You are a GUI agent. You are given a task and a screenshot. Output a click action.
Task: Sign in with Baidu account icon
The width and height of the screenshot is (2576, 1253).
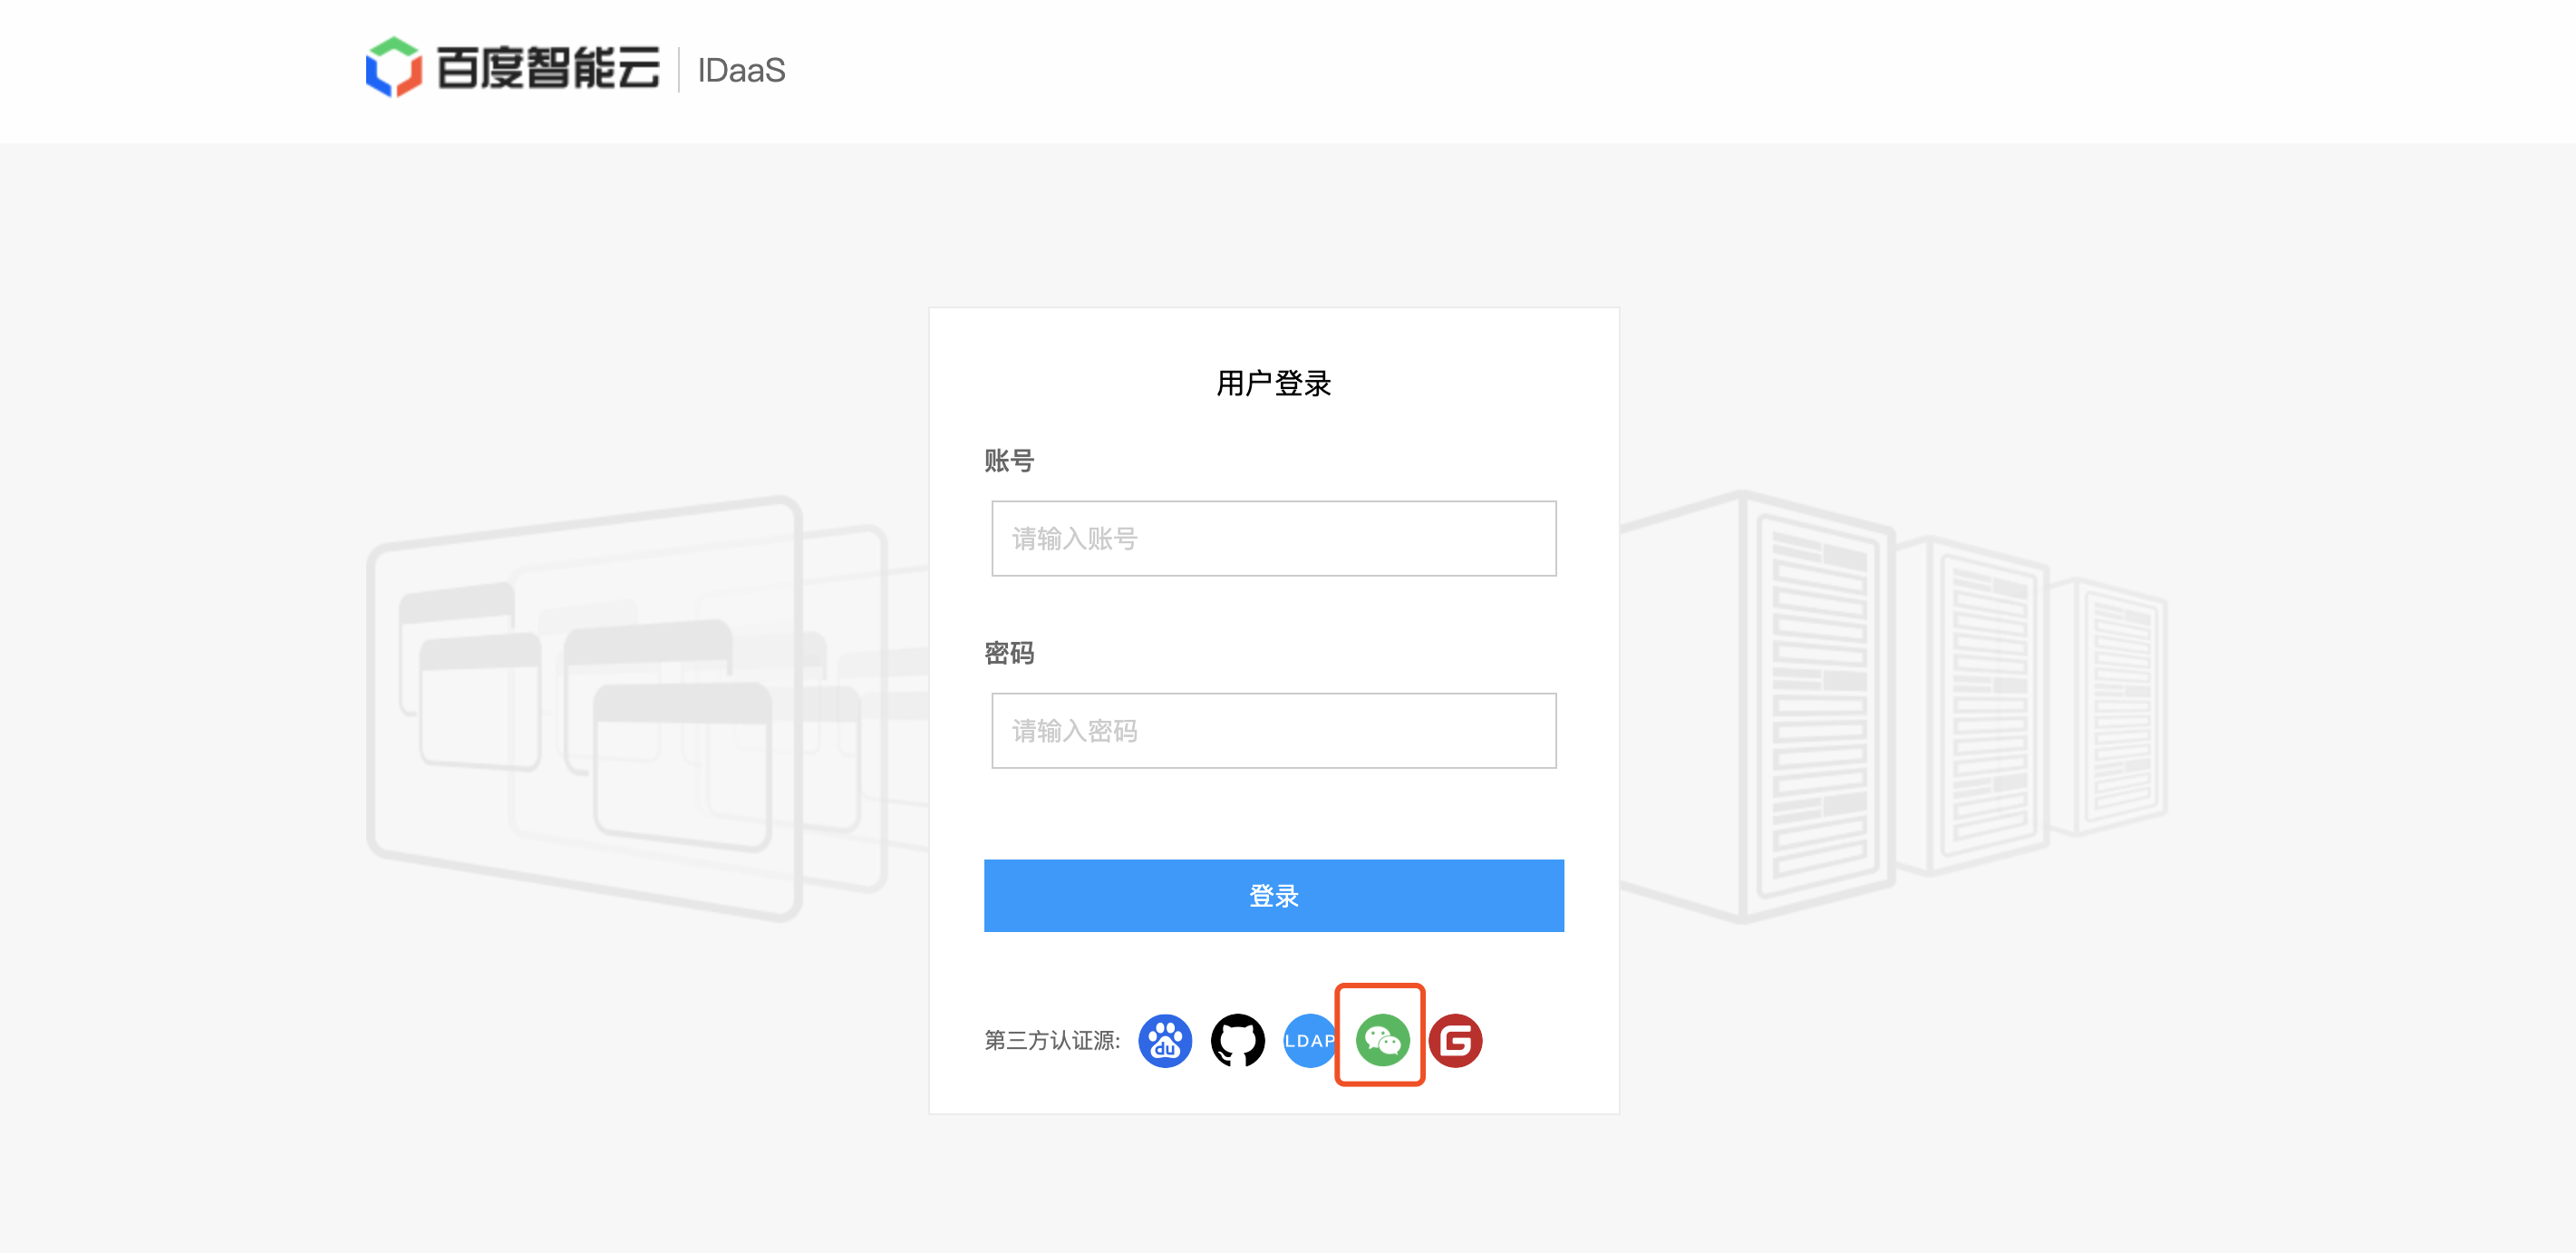pos(1165,1040)
